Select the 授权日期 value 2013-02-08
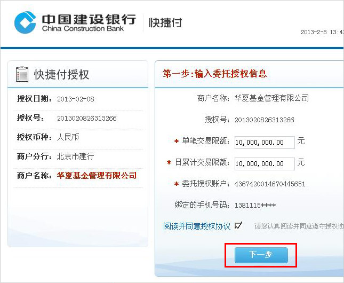 tap(76, 99)
